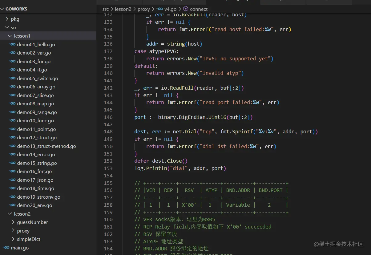
Task: Open demo14_error.go file
Action: (x=36, y=155)
